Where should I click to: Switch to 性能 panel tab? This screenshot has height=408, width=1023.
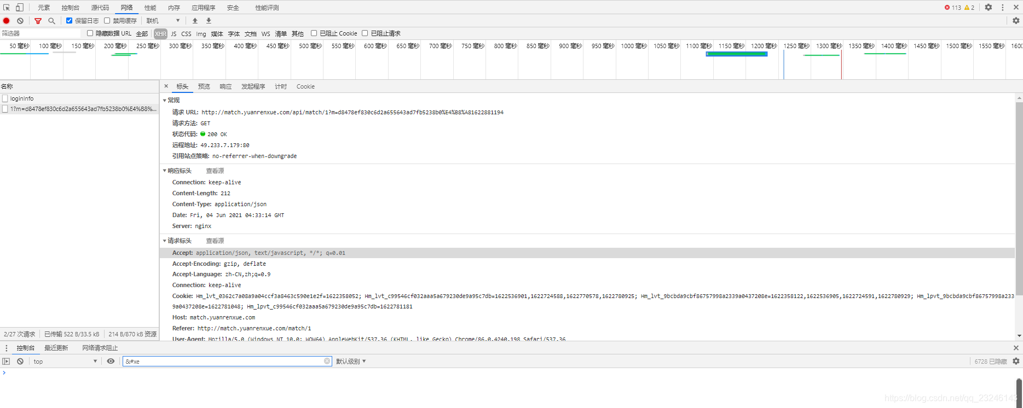click(x=151, y=8)
